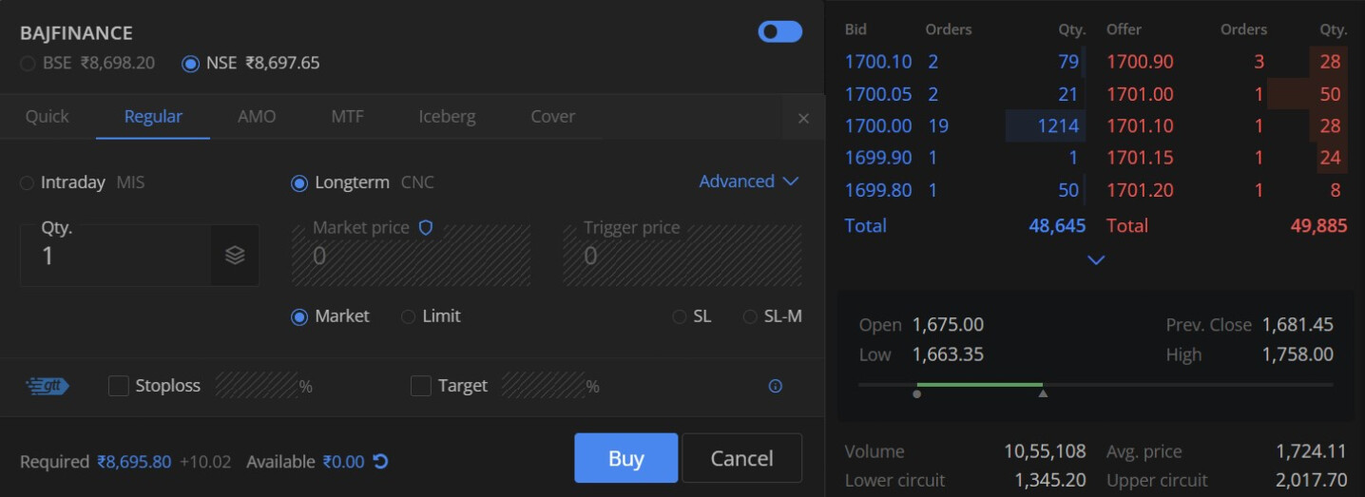Image resolution: width=1365 pixels, height=497 pixels.
Task: Click the Qty. input field
Action: point(116,256)
